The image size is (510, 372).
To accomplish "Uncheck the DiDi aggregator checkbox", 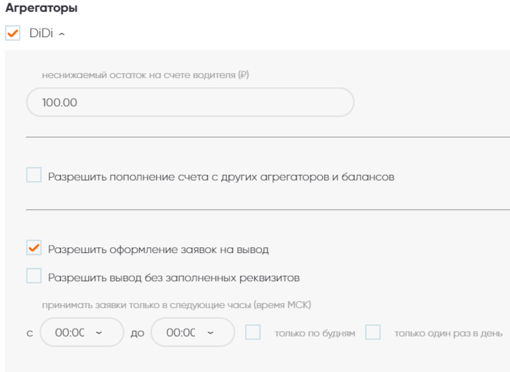I will (13, 33).
